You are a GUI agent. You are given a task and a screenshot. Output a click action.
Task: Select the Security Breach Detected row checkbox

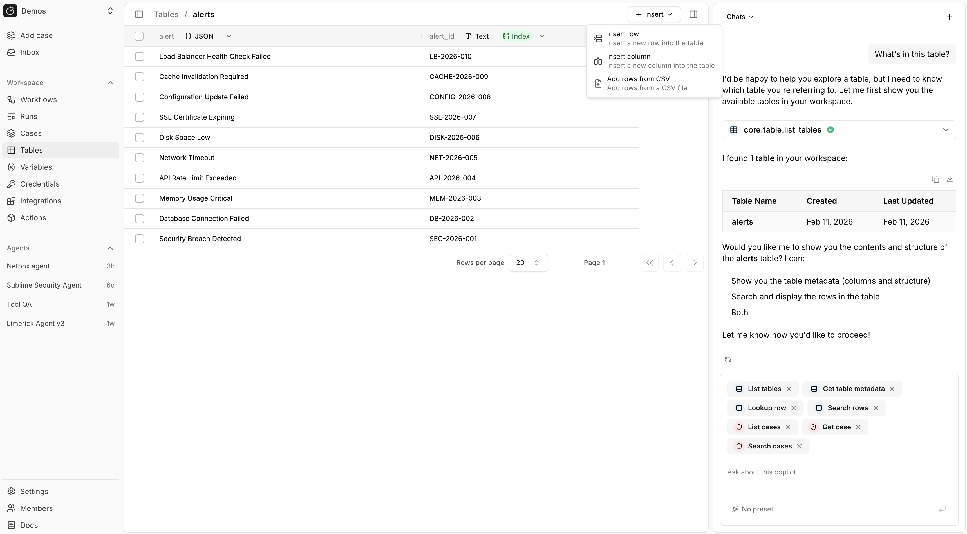pos(139,239)
